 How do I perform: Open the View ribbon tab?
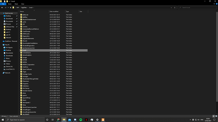click(22, 4)
